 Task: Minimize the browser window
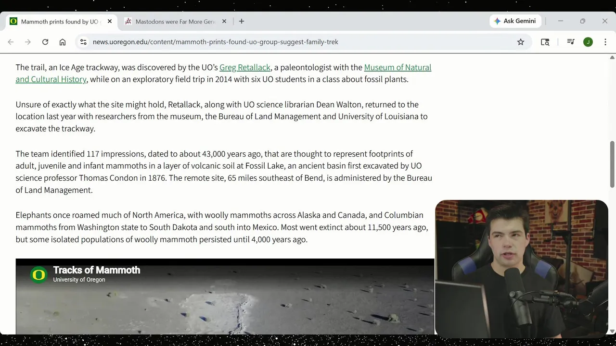560,21
